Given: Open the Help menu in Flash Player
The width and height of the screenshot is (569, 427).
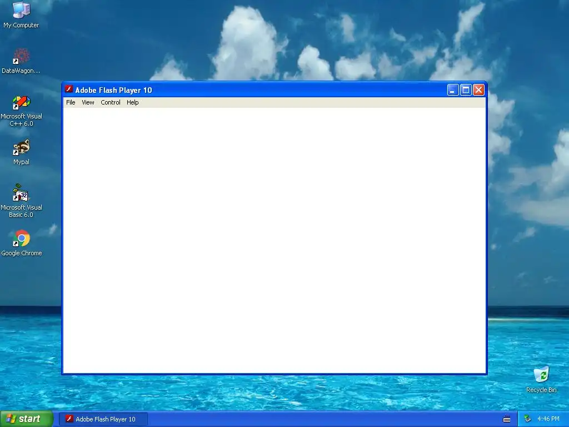Looking at the screenshot, I should pyautogui.click(x=132, y=102).
